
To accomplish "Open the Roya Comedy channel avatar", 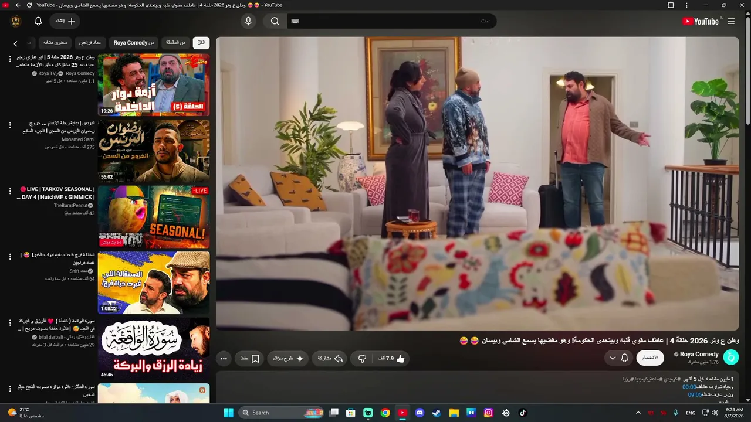I will point(731,357).
